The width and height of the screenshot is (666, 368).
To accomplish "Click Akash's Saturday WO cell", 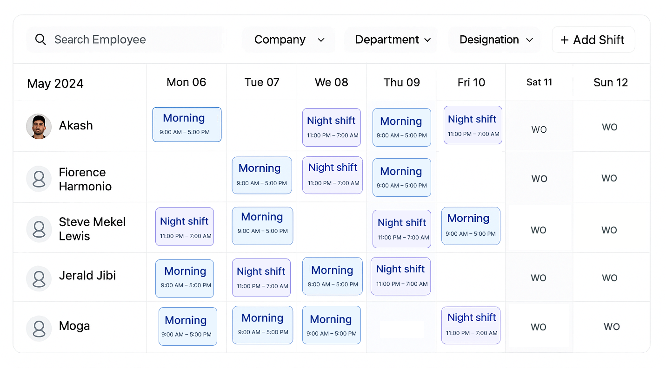I will (x=539, y=129).
